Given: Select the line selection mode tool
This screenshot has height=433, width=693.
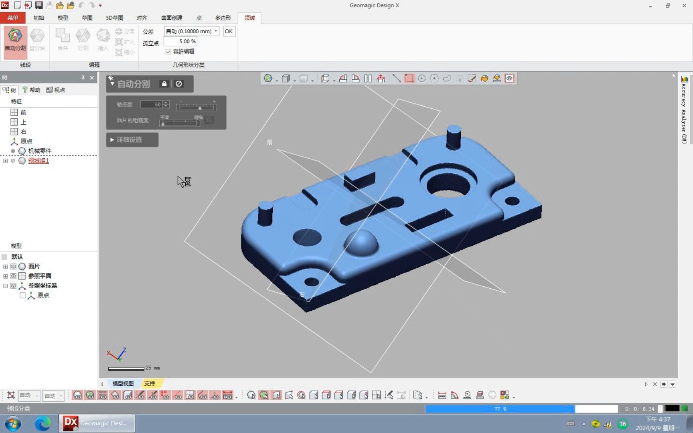Looking at the screenshot, I should (x=396, y=79).
